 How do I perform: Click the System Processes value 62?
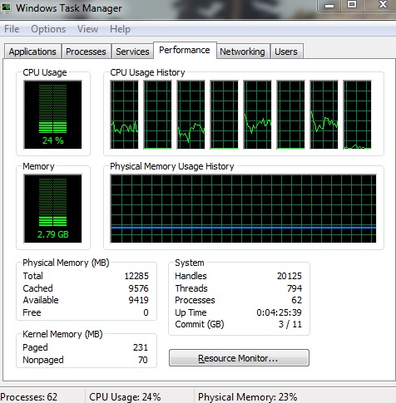point(297,300)
